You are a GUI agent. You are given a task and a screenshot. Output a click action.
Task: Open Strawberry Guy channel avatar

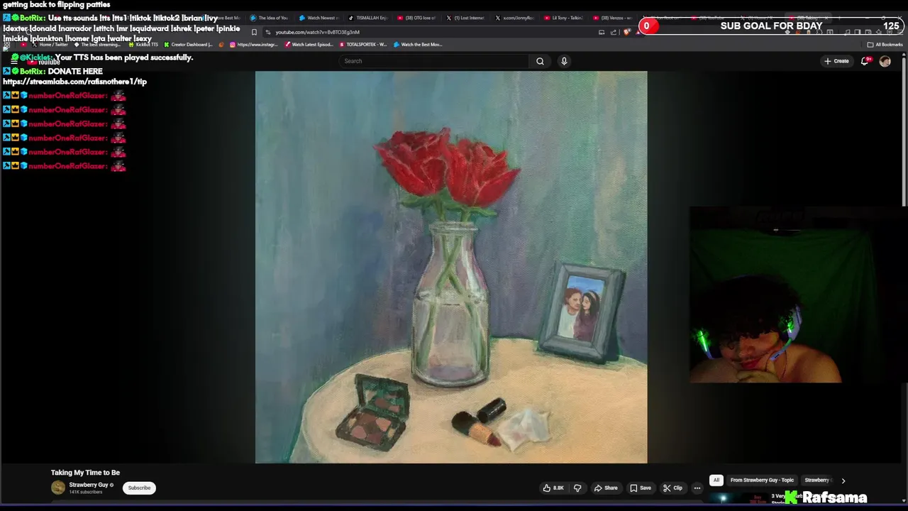[x=58, y=488]
